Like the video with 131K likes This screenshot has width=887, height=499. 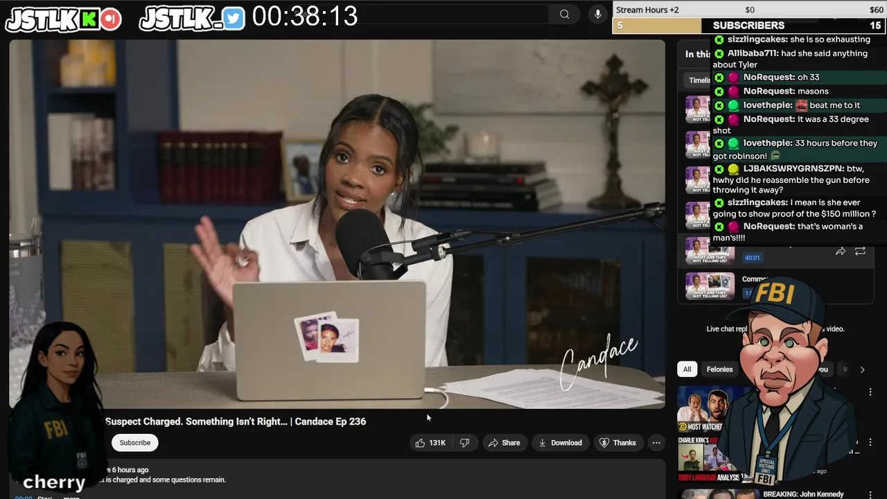[x=430, y=443]
